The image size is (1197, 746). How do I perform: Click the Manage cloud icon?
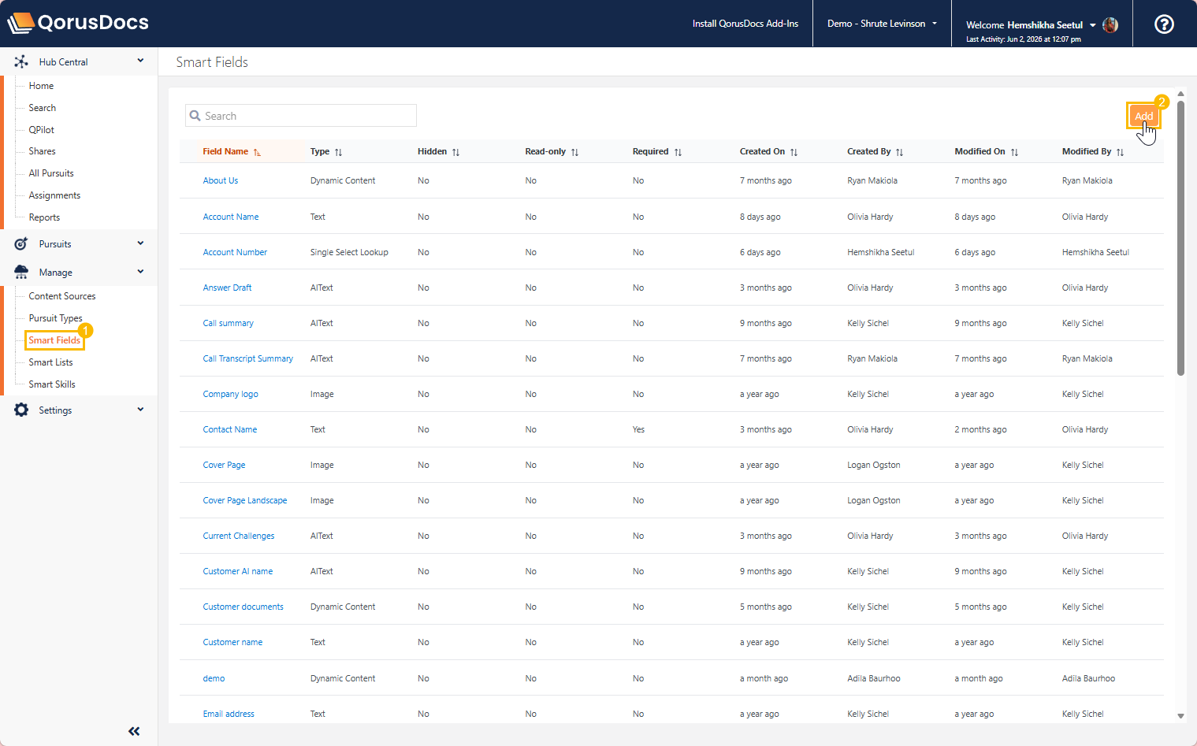pyautogui.click(x=21, y=272)
